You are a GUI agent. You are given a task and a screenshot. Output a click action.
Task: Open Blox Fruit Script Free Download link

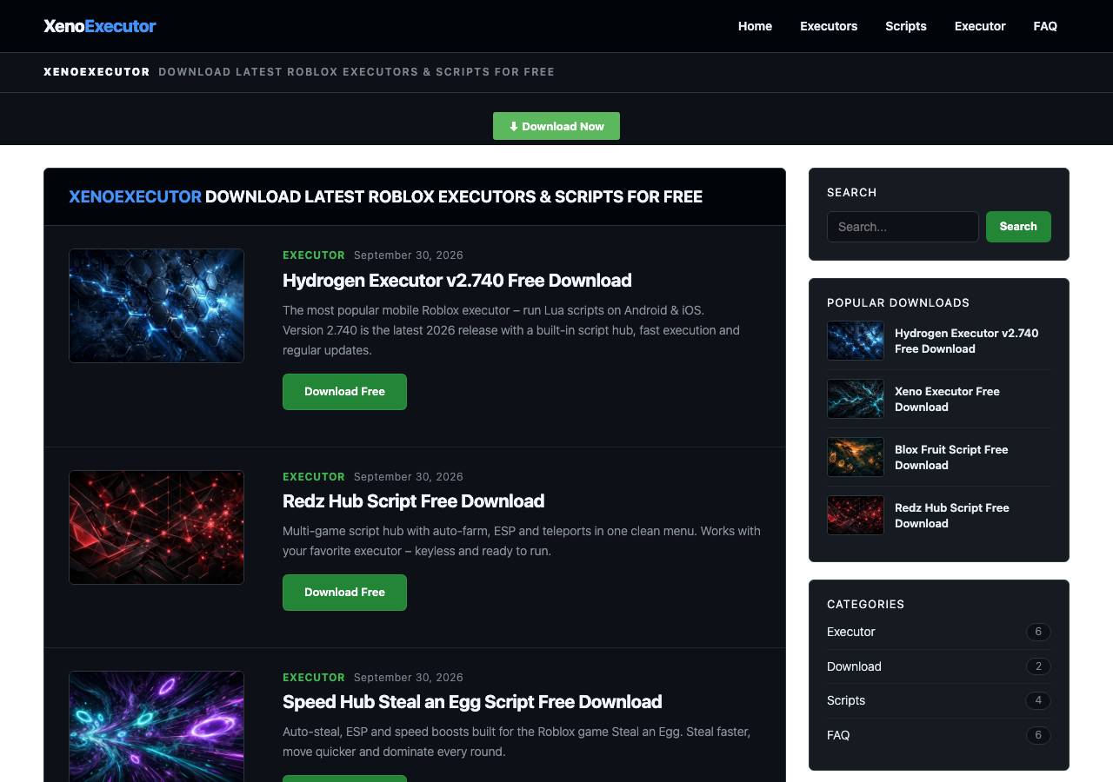951,457
